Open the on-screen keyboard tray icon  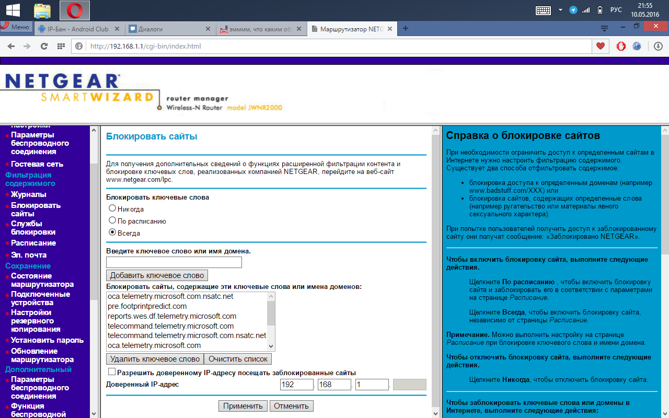pyautogui.click(x=543, y=10)
